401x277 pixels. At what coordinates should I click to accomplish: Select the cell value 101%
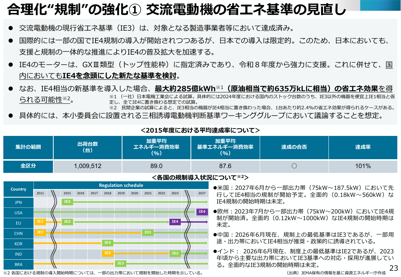pyautogui.click(x=363, y=166)
